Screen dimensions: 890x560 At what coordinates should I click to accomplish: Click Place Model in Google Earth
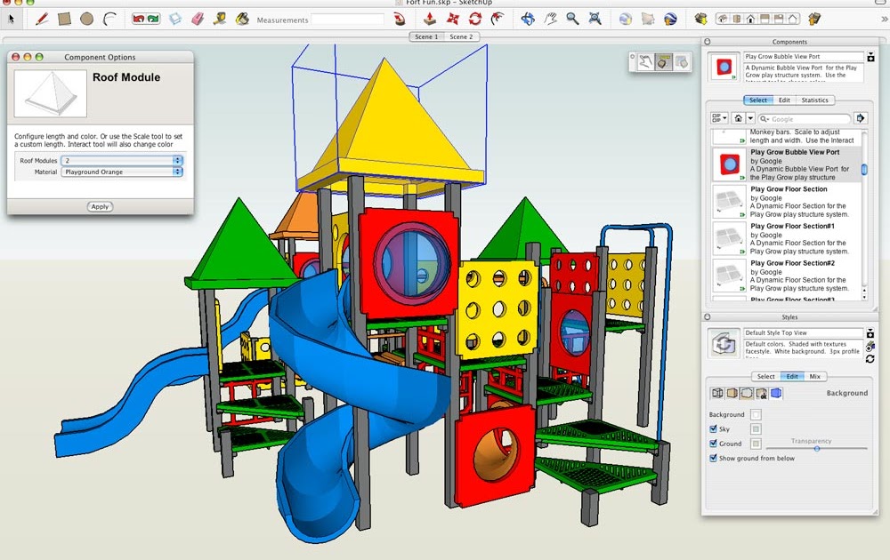[670, 20]
